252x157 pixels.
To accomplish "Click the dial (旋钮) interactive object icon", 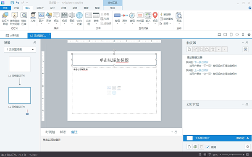I will pyautogui.click(x=132, y=15).
